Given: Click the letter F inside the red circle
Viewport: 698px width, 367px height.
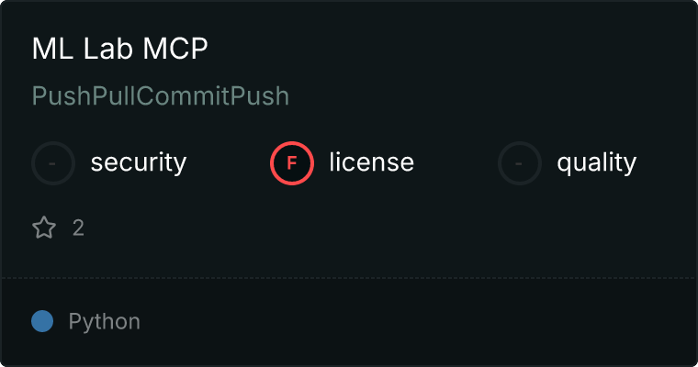Looking at the screenshot, I should click(x=292, y=163).
